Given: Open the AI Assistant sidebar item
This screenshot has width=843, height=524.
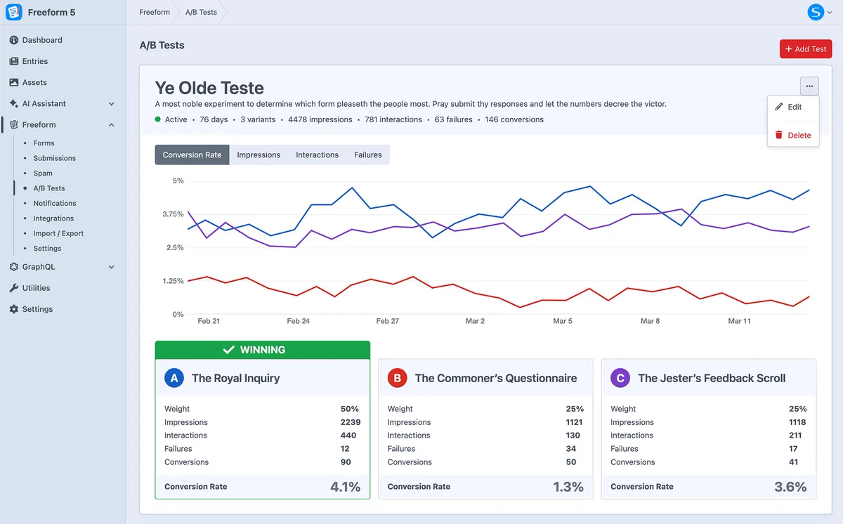Looking at the screenshot, I should pyautogui.click(x=44, y=103).
